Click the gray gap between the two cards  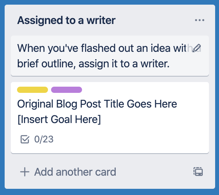point(110,79)
